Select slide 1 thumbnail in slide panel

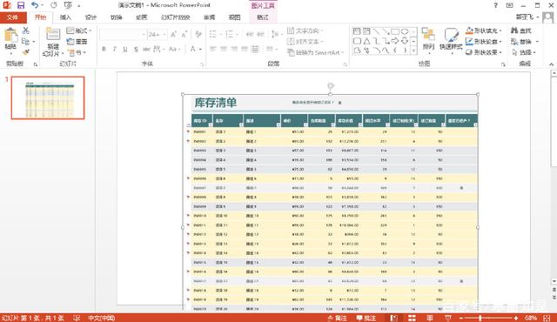click(x=48, y=97)
